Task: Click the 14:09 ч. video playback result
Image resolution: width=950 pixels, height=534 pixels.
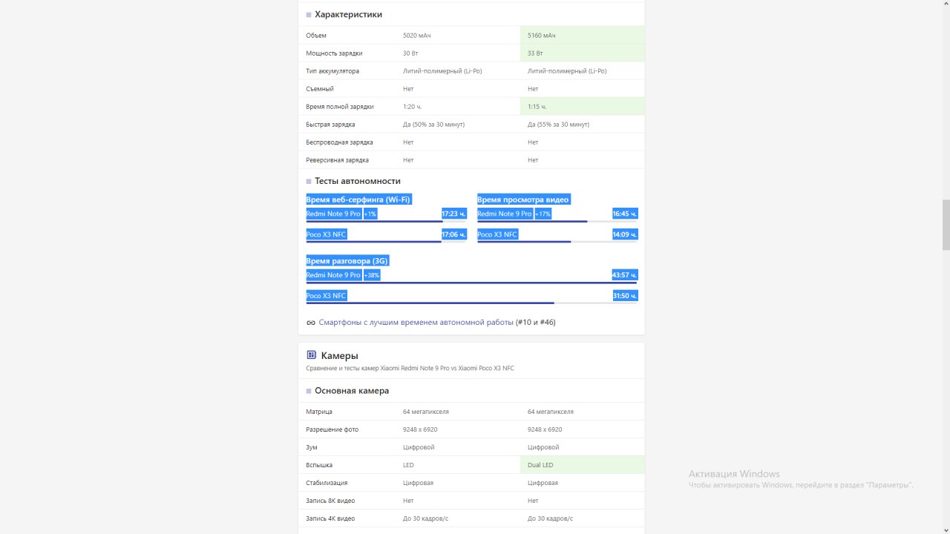Action: pos(625,234)
